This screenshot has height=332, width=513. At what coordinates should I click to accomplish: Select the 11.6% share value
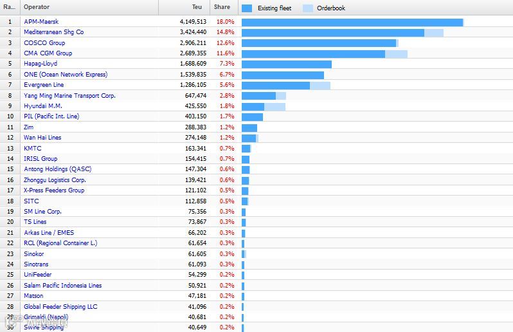pyautogui.click(x=226, y=53)
